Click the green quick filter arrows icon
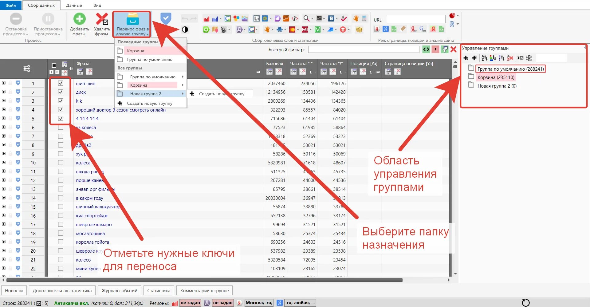This screenshot has width=590, height=307. click(x=426, y=49)
